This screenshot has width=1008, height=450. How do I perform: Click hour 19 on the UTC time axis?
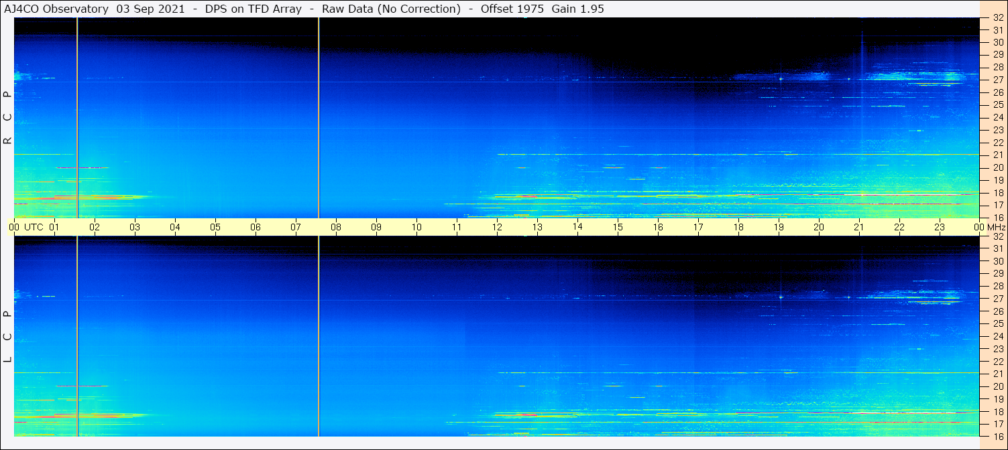(x=779, y=227)
